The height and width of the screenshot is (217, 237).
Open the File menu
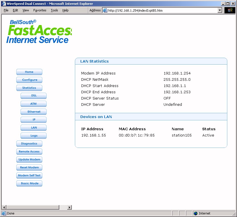(x=6, y=10)
